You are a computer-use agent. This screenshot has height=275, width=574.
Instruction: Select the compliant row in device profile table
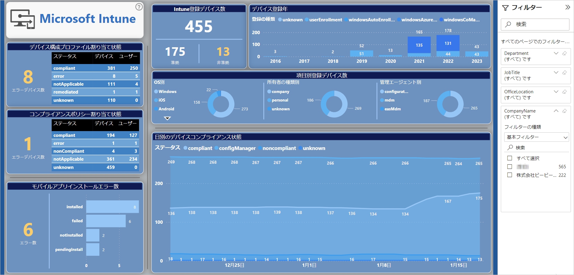point(95,68)
